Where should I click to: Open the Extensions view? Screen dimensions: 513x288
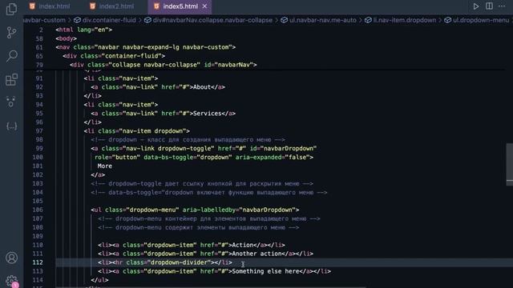[x=11, y=79]
